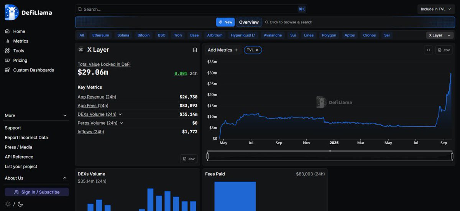Viewport: 460px width, 211px height.
Task: Click the $29.06m TVL value
Action: (x=93, y=72)
